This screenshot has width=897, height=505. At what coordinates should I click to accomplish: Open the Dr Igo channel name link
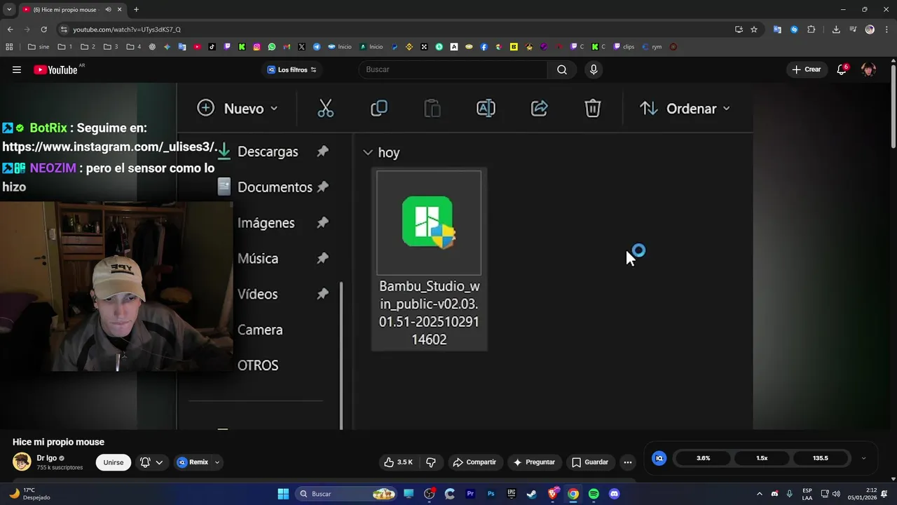pos(46,458)
